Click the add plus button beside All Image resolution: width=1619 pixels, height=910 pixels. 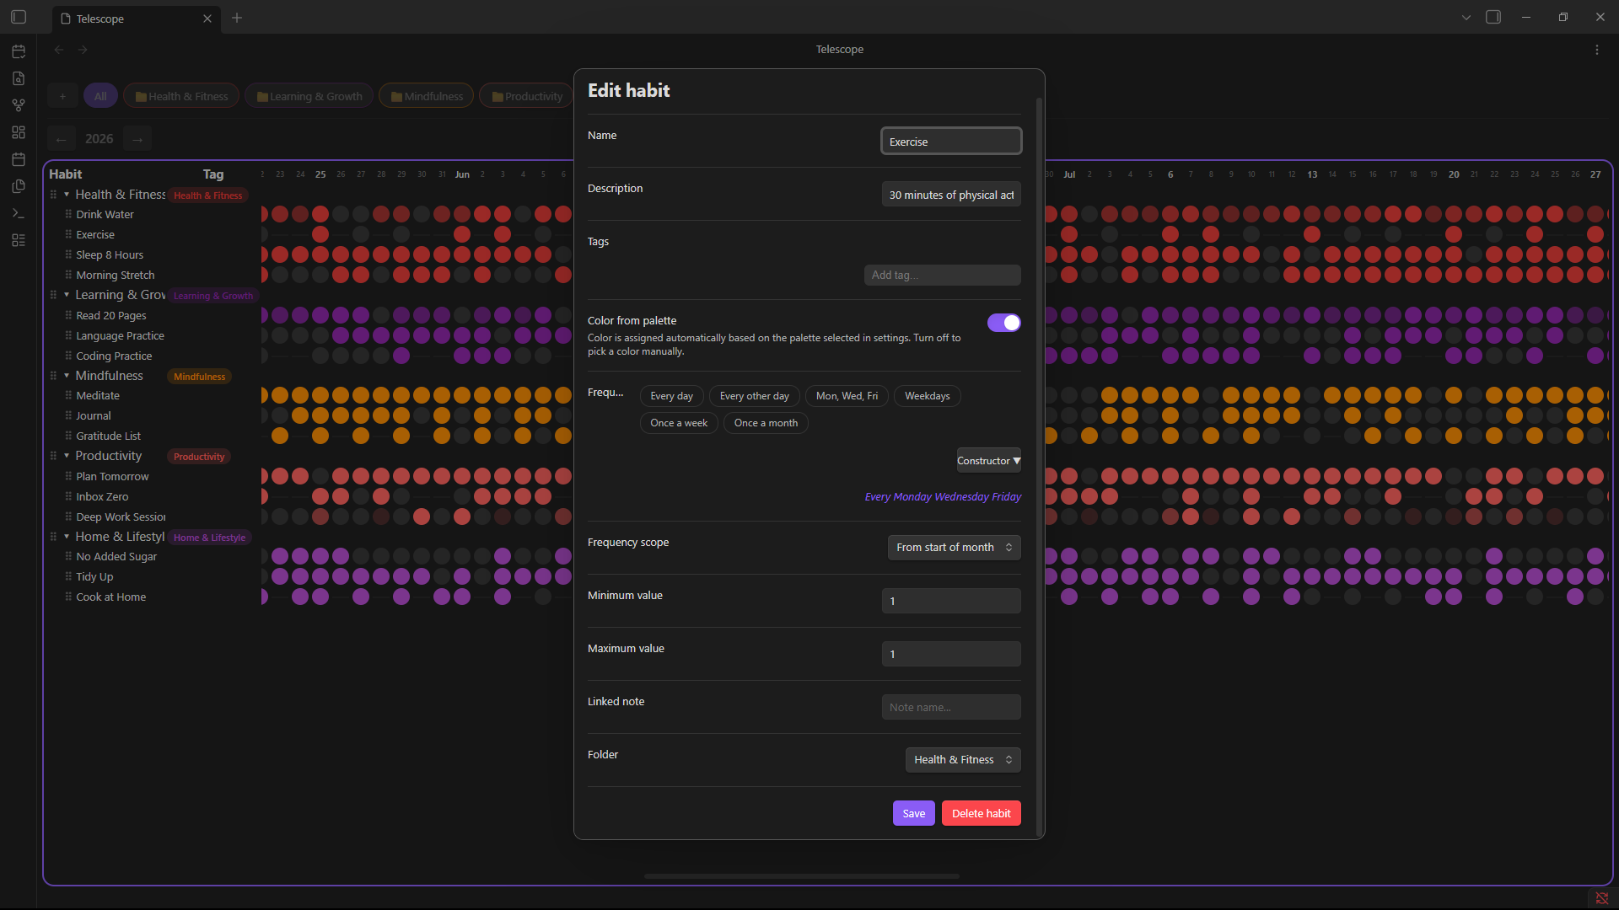pos(62,96)
